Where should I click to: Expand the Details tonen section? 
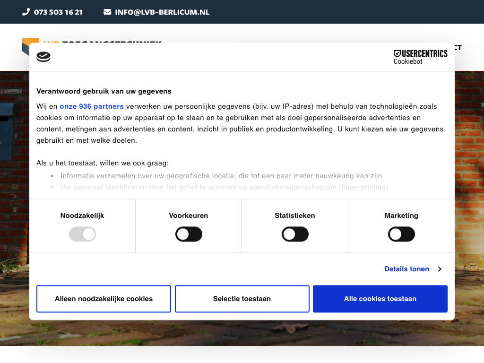pos(406,269)
